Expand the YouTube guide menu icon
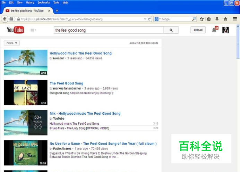Screen dimensions: 240x172 (33, 30)
